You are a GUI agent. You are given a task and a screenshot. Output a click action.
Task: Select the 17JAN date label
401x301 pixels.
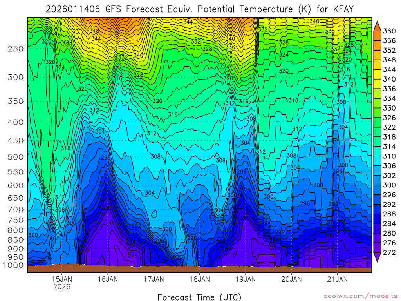[x=154, y=279]
